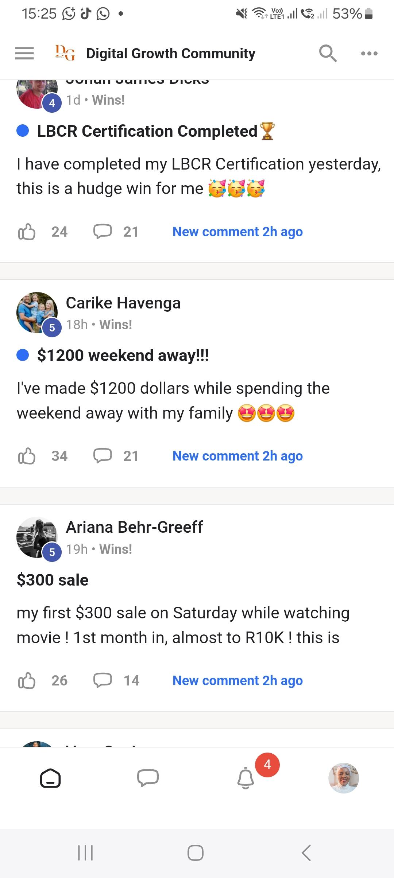Tap New comment link under $300 sale
This screenshot has width=394, height=878.
(237, 681)
